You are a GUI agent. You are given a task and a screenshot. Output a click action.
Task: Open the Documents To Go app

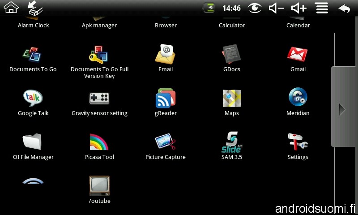[x=32, y=55]
